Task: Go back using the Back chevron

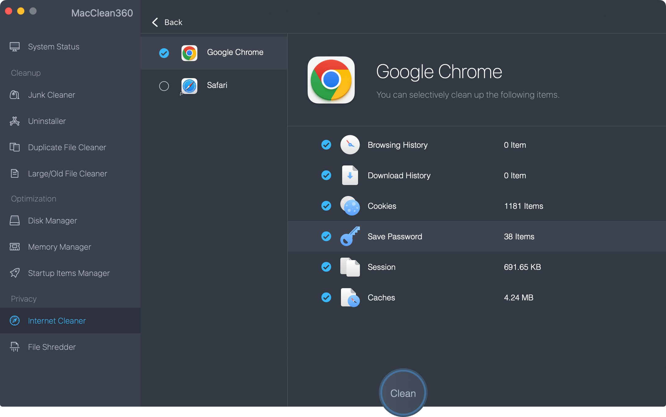Action: pos(155,22)
